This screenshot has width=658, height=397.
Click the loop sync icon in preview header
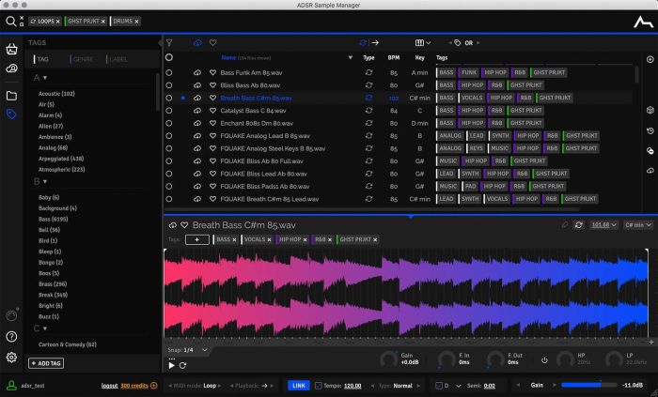[579, 225]
